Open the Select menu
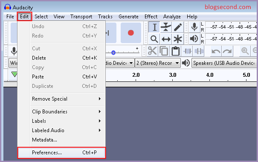 pos(41,17)
